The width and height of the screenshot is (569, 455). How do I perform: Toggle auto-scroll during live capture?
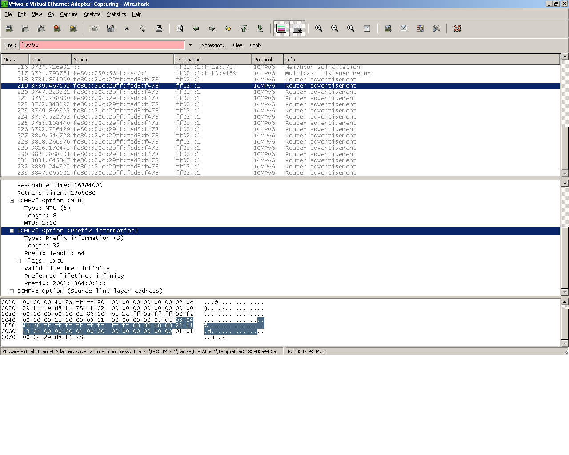click(297, 28)
